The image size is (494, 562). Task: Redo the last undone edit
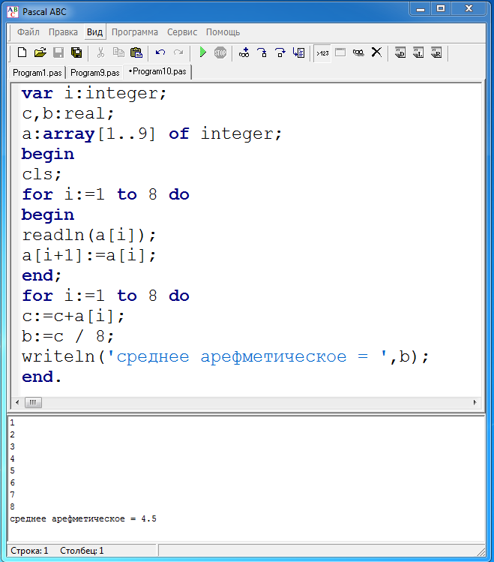pos(178,53)
